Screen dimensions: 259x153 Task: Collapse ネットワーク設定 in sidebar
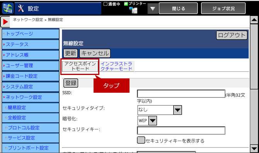(x=31, y=97)
